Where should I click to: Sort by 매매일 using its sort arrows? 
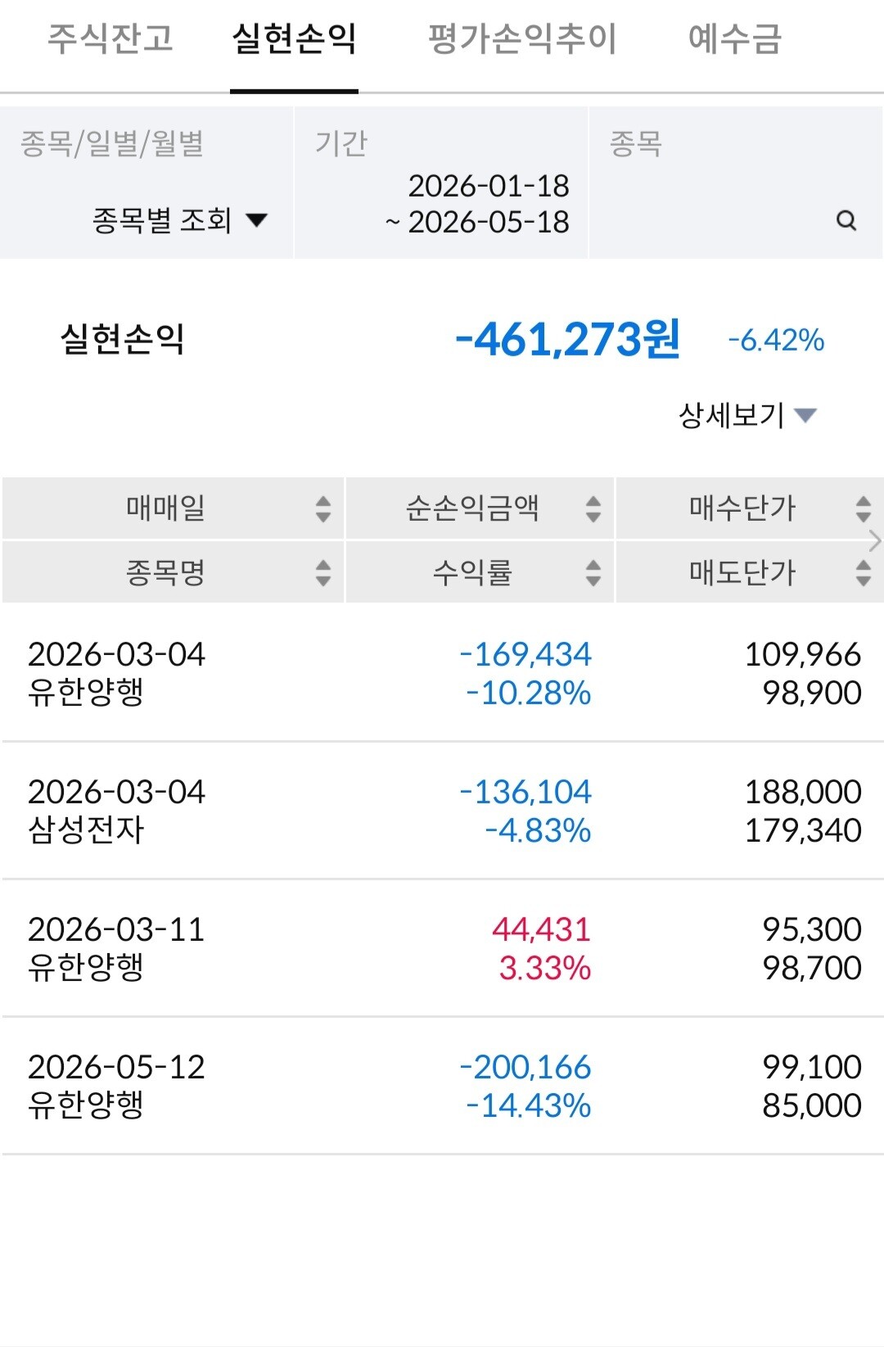click(323, 509)
